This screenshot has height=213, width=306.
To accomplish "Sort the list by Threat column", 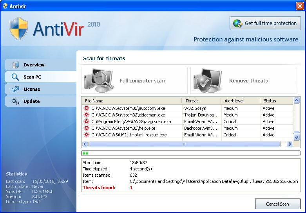I will click(201, 101).
